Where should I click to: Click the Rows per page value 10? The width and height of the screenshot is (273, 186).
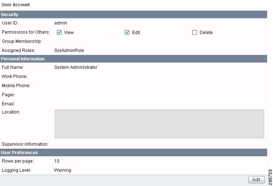tap(57, 161)
